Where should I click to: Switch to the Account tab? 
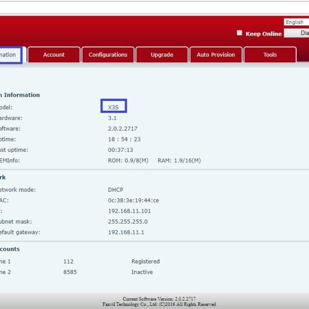pos(54,55)
